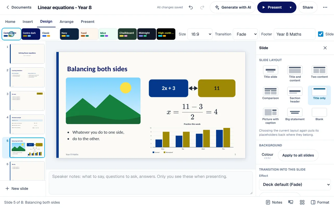The height and width of the screenshot is (208, 334).
Task: Close the Slide panel
Action: 325,48
